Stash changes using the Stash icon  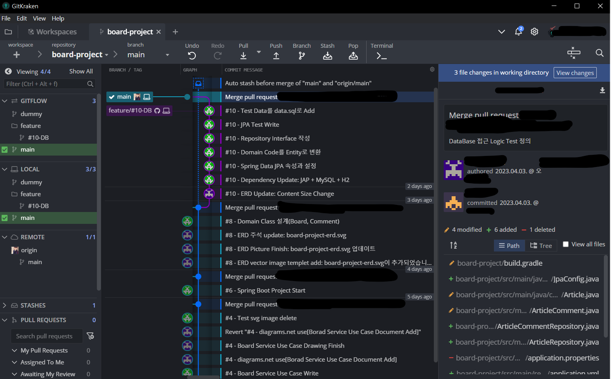[x=327, y=56]
